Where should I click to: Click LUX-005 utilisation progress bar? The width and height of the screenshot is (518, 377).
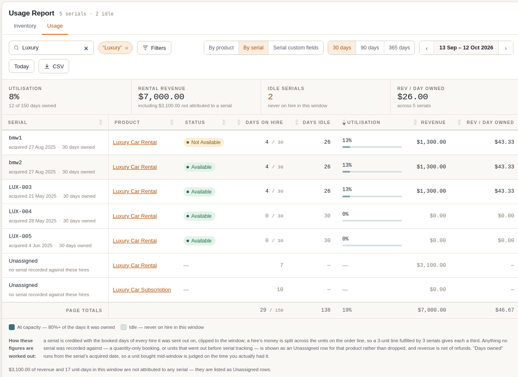pyautogui.click(x=372, y=245)
